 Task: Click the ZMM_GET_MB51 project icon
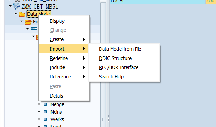(x=16, y=7)
